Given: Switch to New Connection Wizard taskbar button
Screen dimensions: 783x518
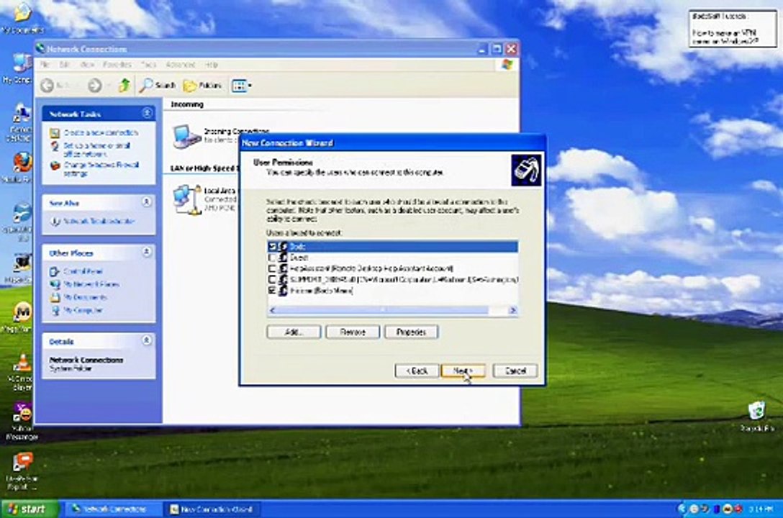Looking at the screenshot, I should 214,509.
